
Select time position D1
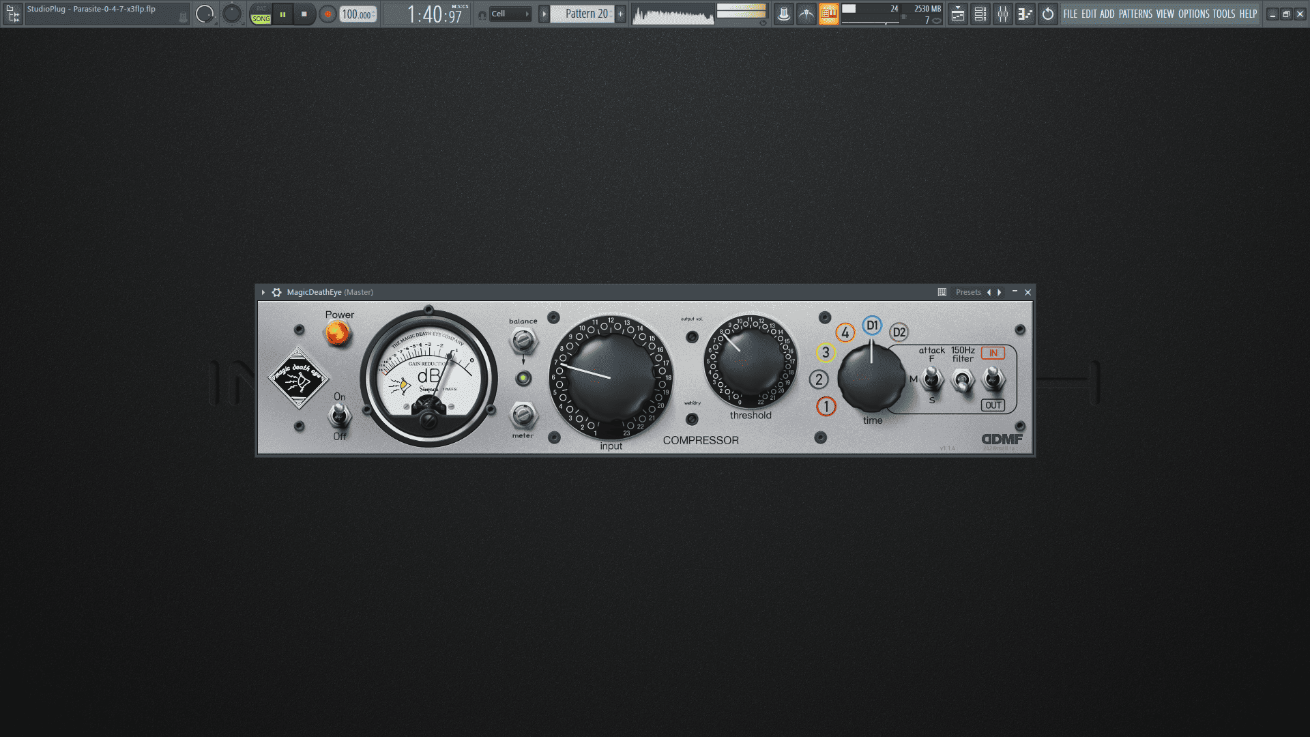872,326
